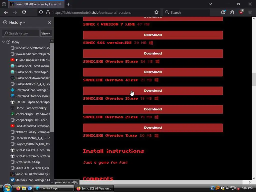The height and width of the screenshot is (192, 256).
Task: Download SONIC.EXE (Version 5).exe
Action: pos(153,53)
